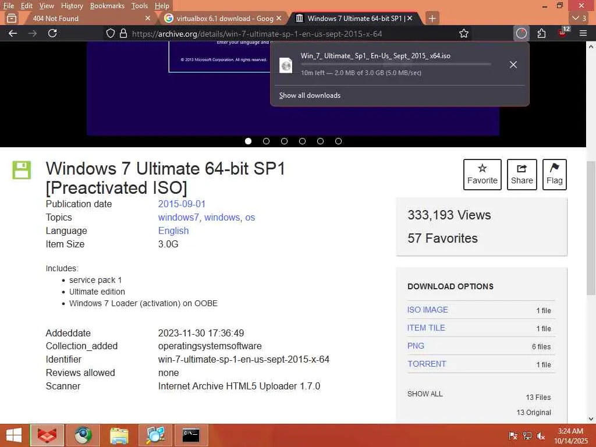Click the padlock site security icon
This screenshot has height=447, width=596.
coord(123,33)
